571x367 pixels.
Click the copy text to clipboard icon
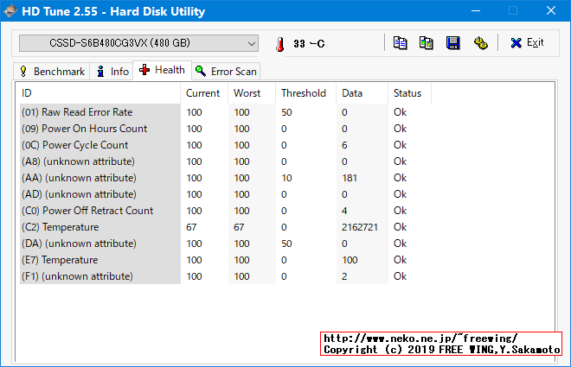pyautogui.click(x=400, y=43)
